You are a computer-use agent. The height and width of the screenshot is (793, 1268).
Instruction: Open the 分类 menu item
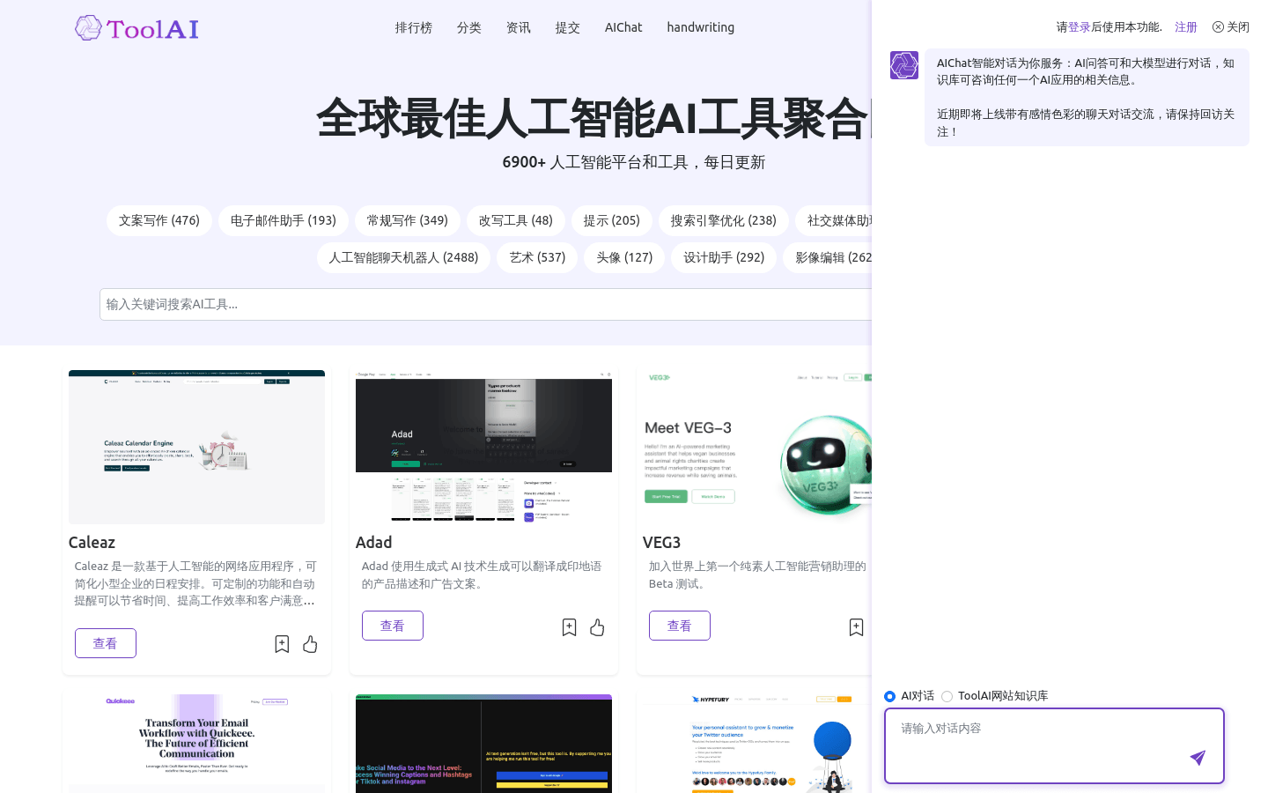coord(469,27)
